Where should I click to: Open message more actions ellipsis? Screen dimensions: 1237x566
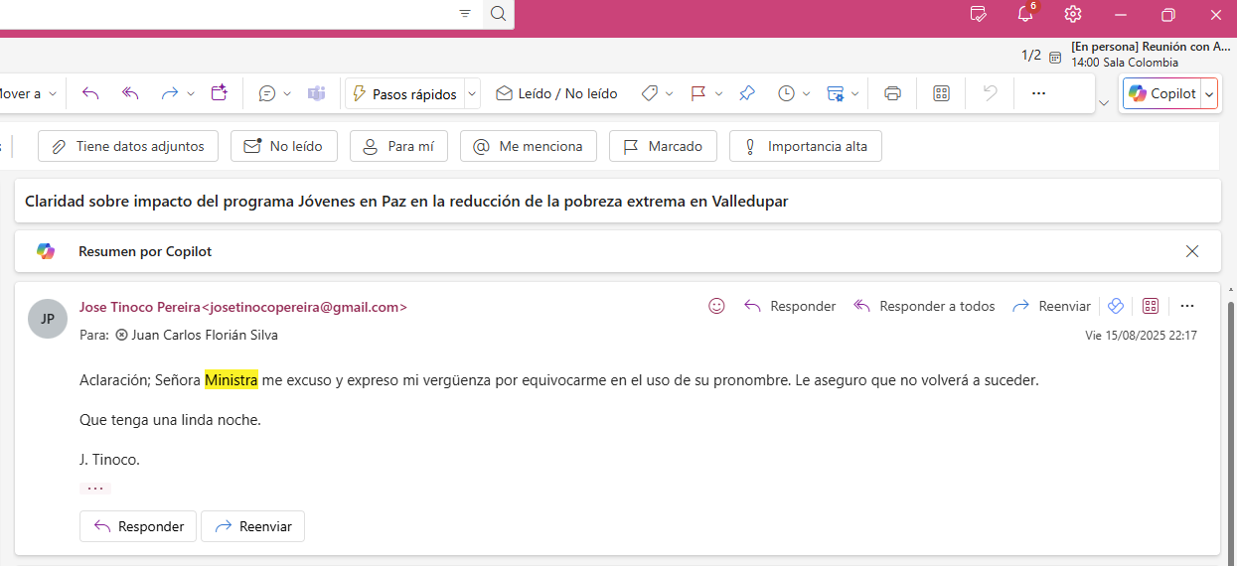1187,306
